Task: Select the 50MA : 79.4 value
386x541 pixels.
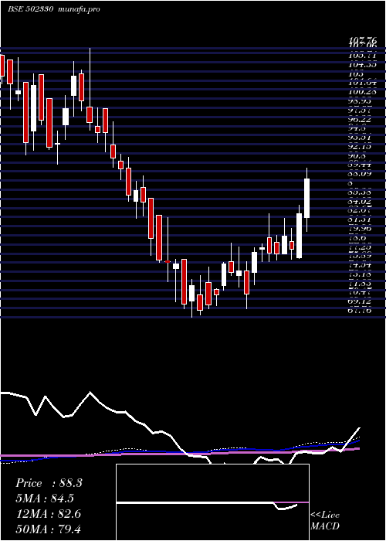Action: pyautogui.click(x=49, y=529)
